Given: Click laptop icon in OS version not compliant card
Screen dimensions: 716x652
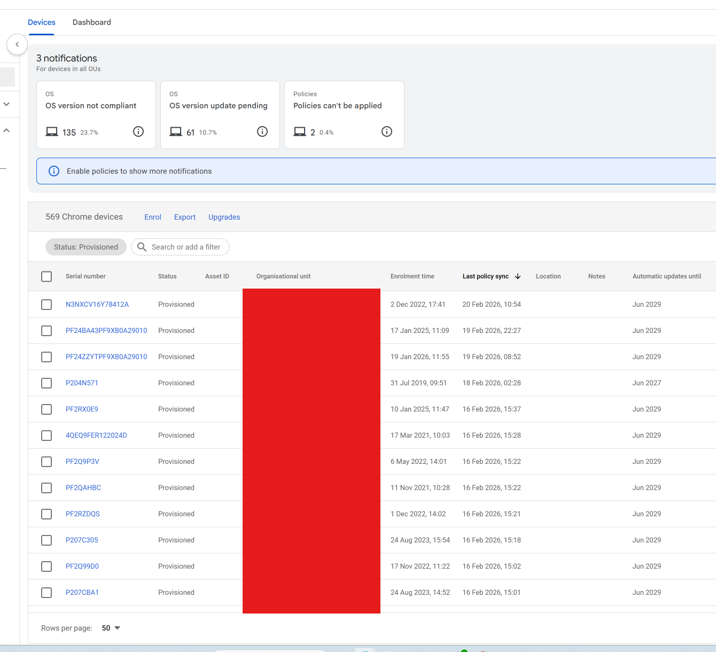Looking at the screenshot, I should point(52,132).
